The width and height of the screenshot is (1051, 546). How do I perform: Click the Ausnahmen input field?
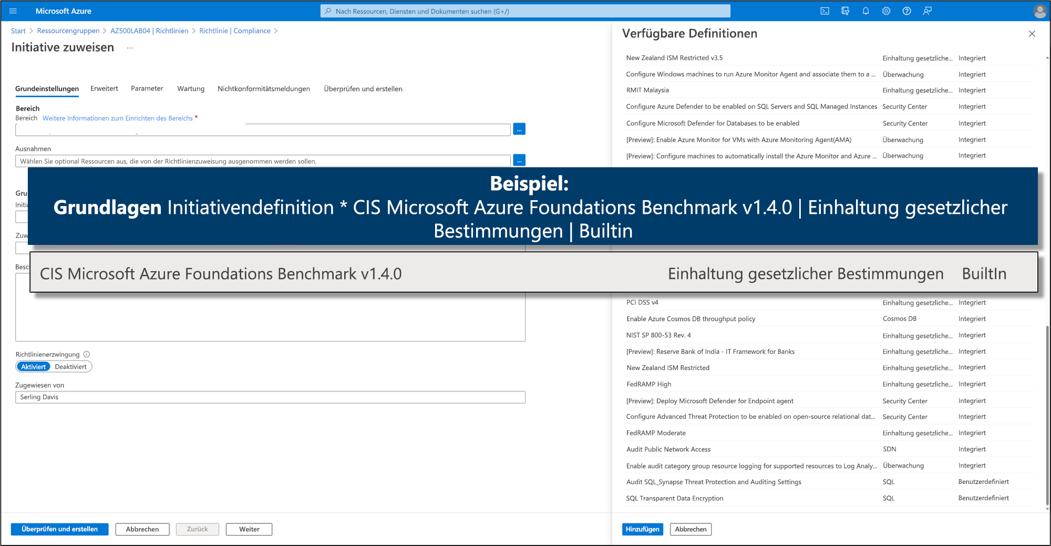[x=263, y=161]
